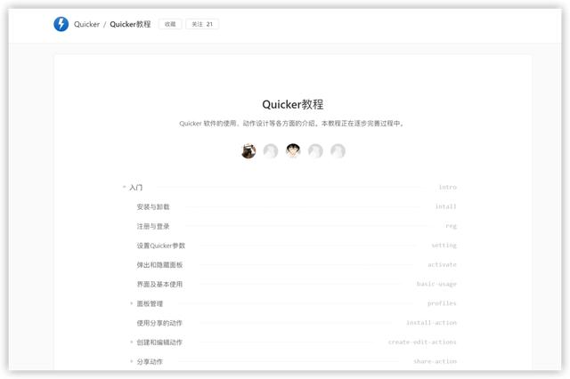The height and width of the screenshot is (379, 570).
Task: Collapse the 入门 section arrow
Action: [x=124, y=187]
